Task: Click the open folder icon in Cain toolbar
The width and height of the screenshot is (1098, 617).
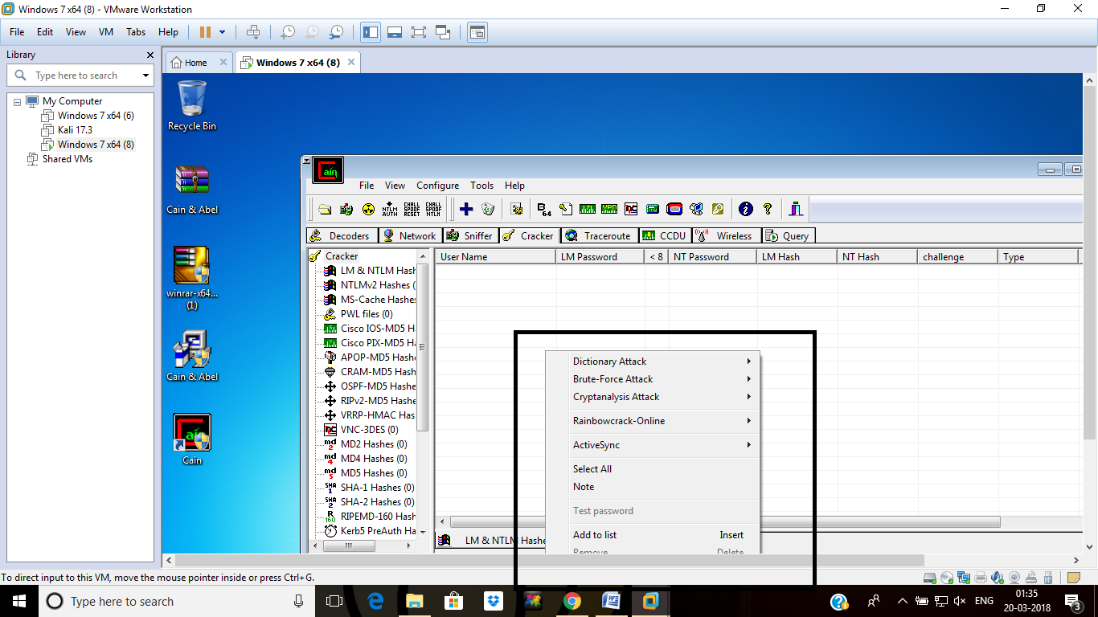Action: [325, 210]
